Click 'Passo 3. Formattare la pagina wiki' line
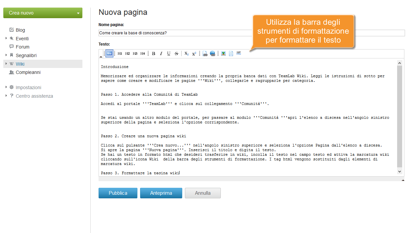The height and width of the screenshot is (233, 408). point(140,173)
